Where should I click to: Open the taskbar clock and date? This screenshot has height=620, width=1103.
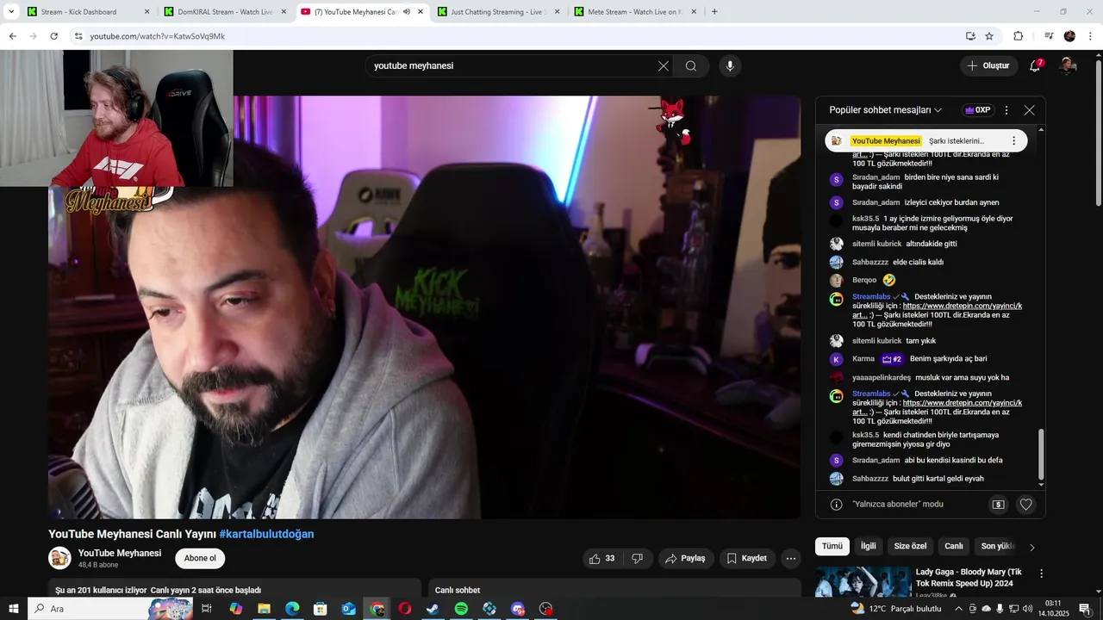pyautogui.click(x=1053, y=609)
